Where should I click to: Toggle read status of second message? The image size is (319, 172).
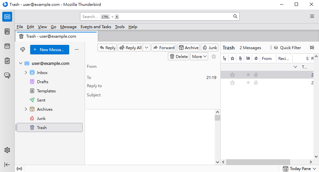tap(248, 83)
